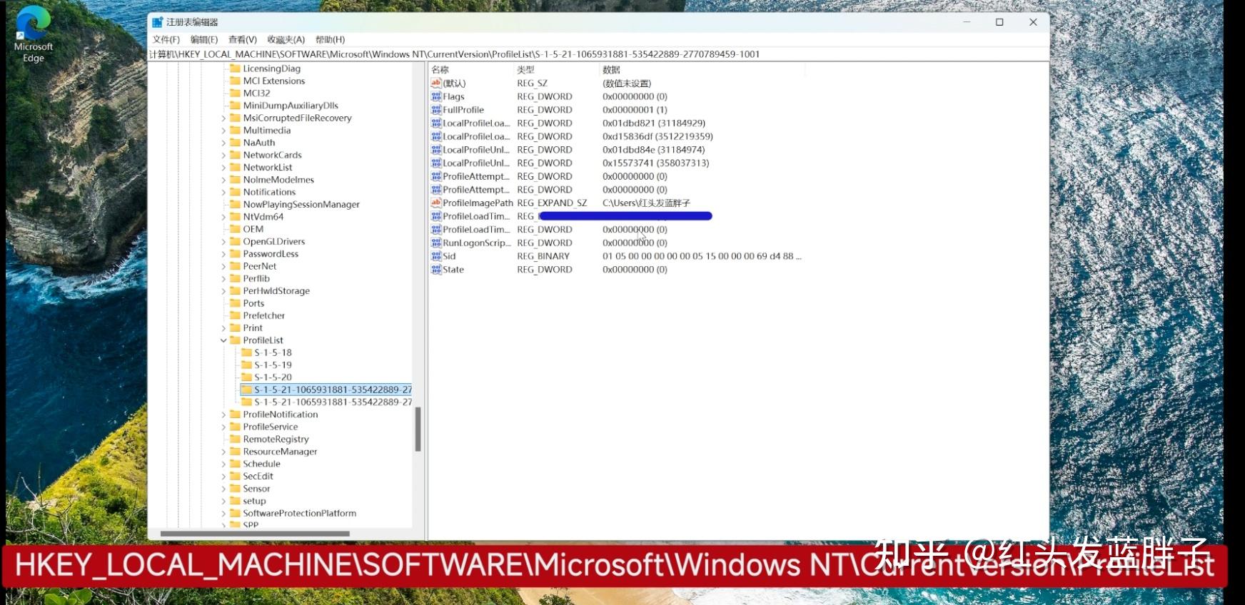Select the ProfileImagePath string icon

[x=436, y=203]
